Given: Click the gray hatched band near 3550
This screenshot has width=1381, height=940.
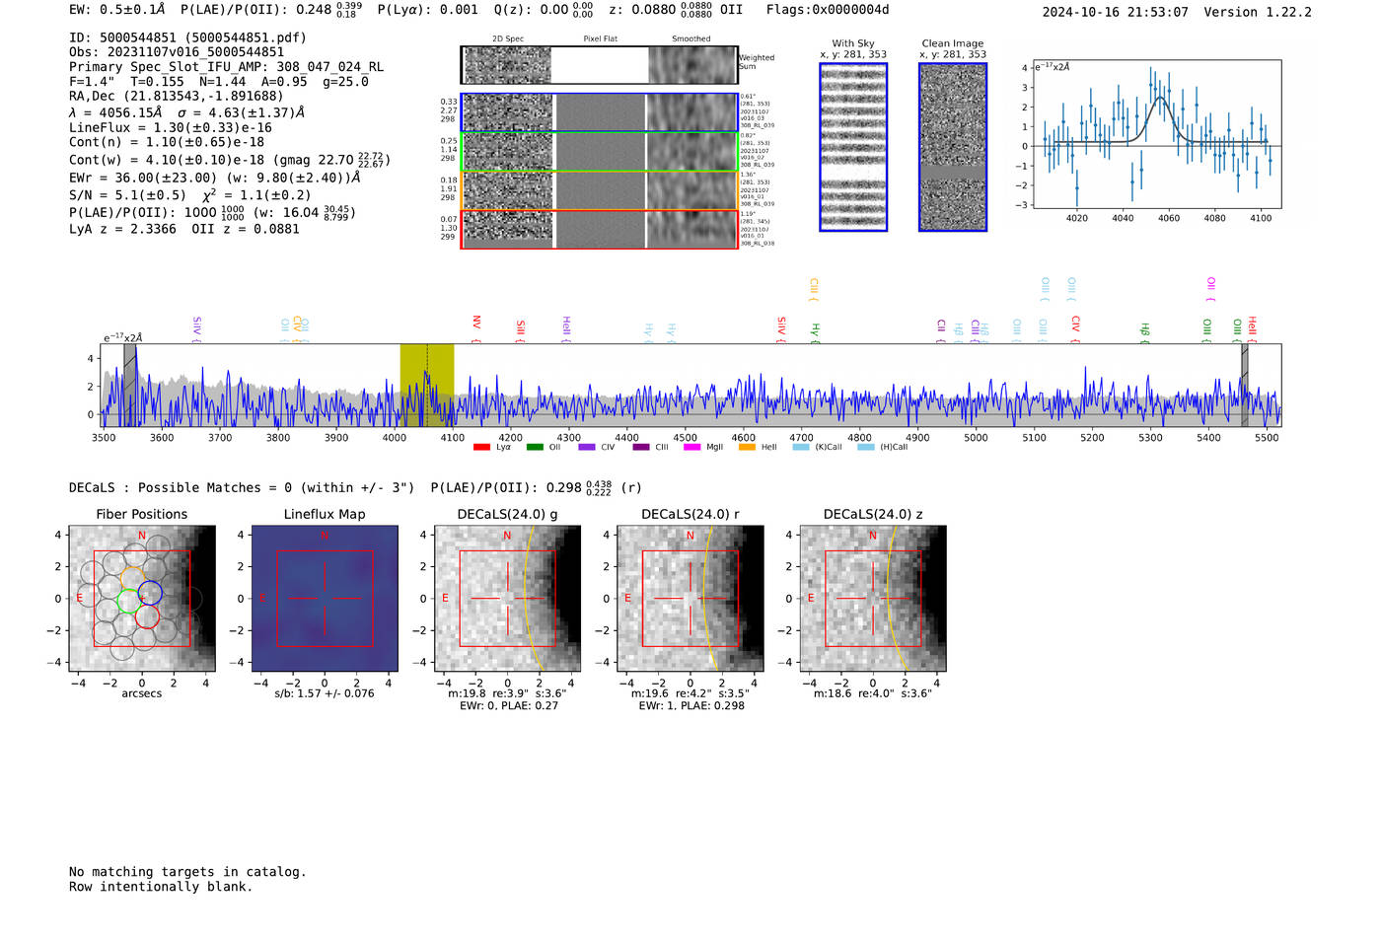Looking at the screenshot, I should tap(130, 386).
